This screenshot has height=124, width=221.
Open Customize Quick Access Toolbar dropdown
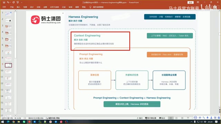[x=22, y=2]
